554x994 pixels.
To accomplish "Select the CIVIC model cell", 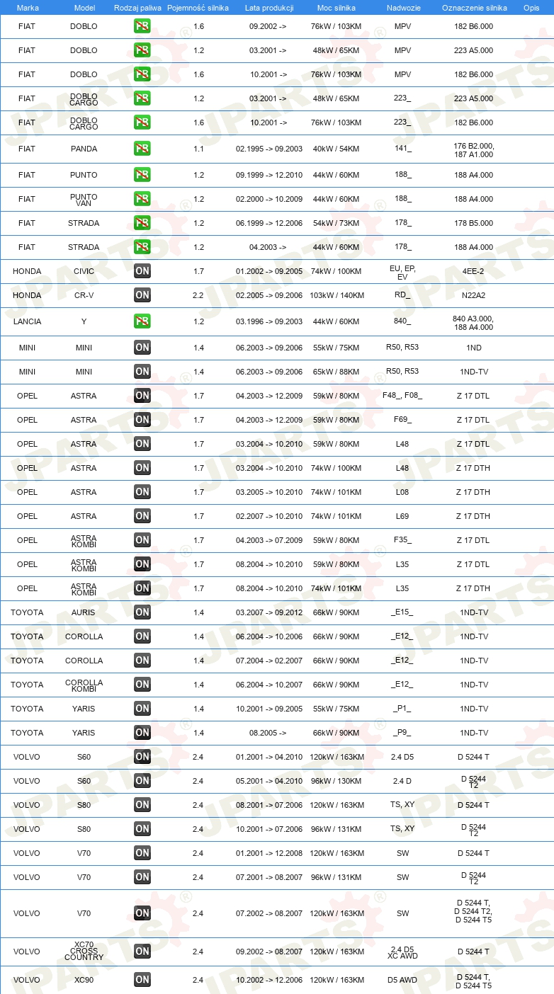I will tap(84, 271).
